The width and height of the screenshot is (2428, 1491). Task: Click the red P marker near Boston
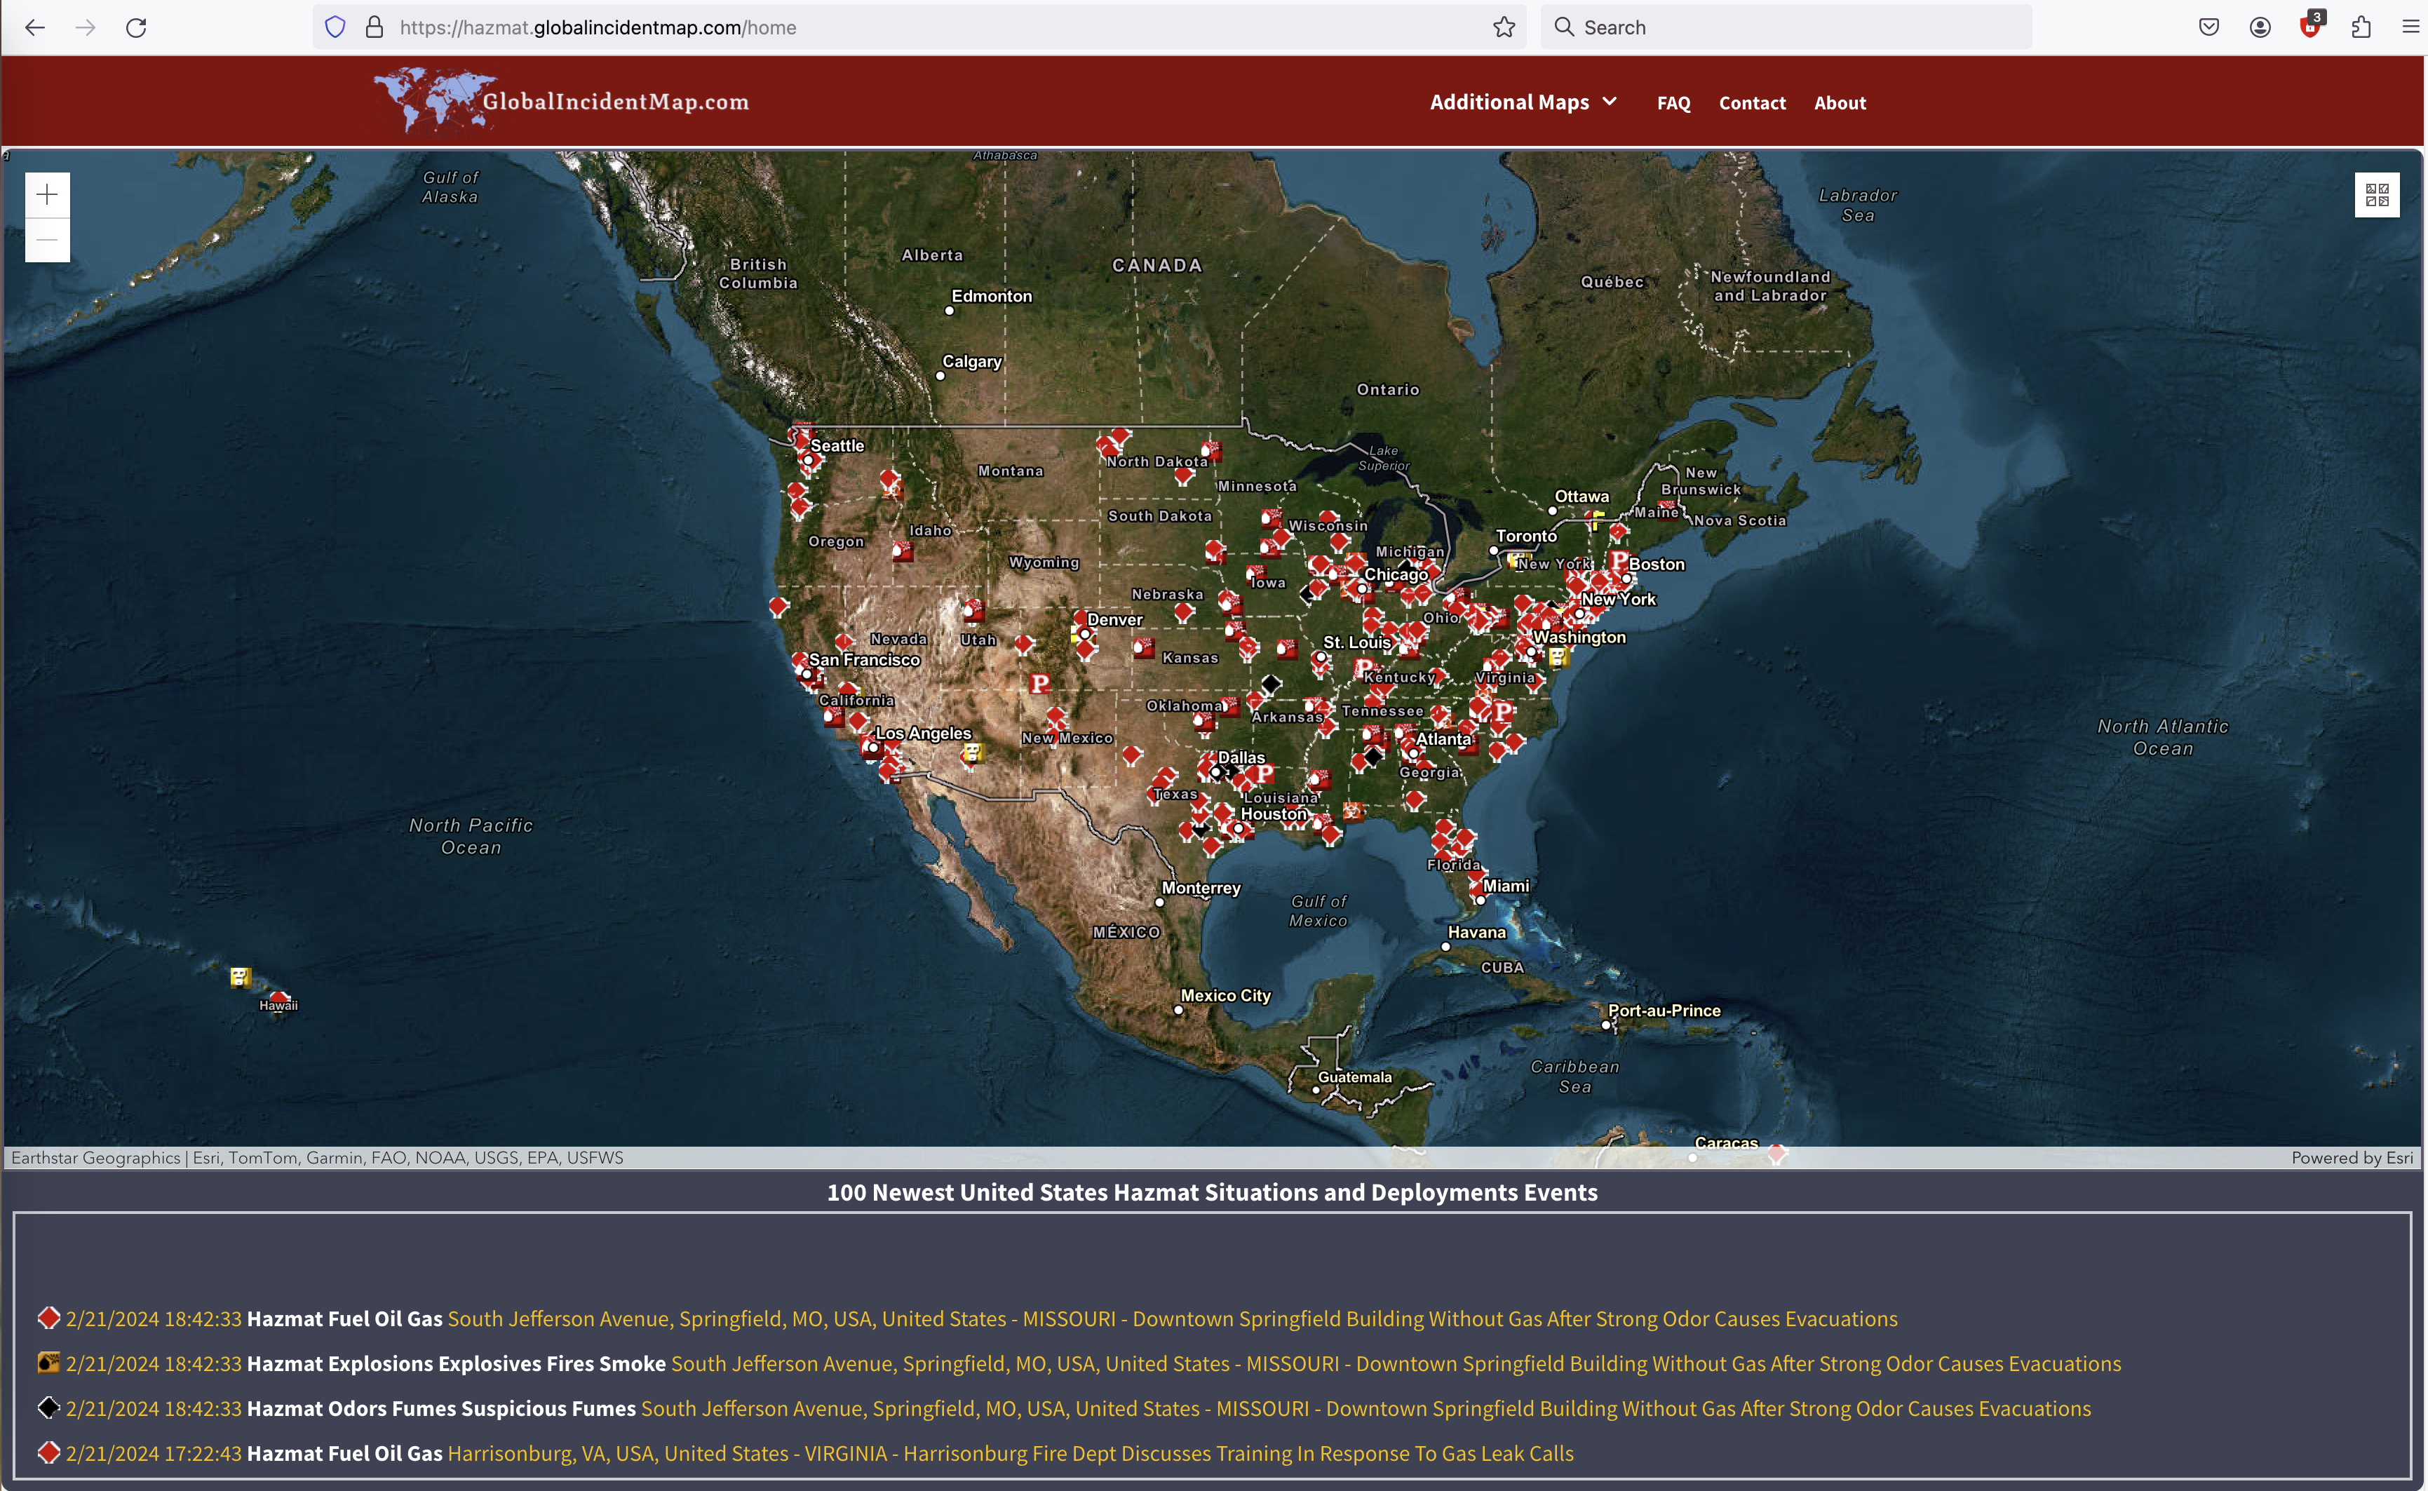tap(1619, 560)
